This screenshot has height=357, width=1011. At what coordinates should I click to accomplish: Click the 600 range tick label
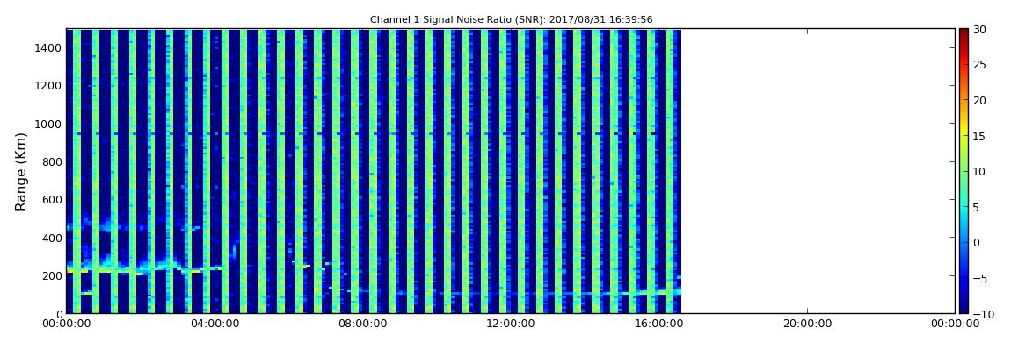(52, 199)
